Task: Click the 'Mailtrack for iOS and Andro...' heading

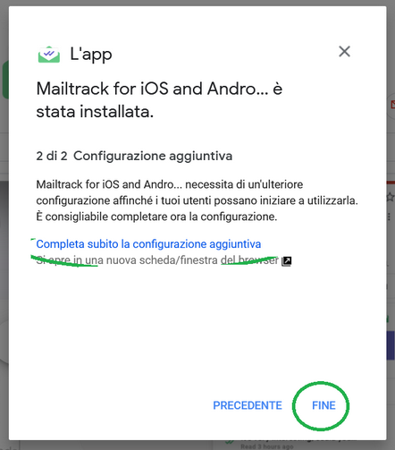Action: coord(159,100)
